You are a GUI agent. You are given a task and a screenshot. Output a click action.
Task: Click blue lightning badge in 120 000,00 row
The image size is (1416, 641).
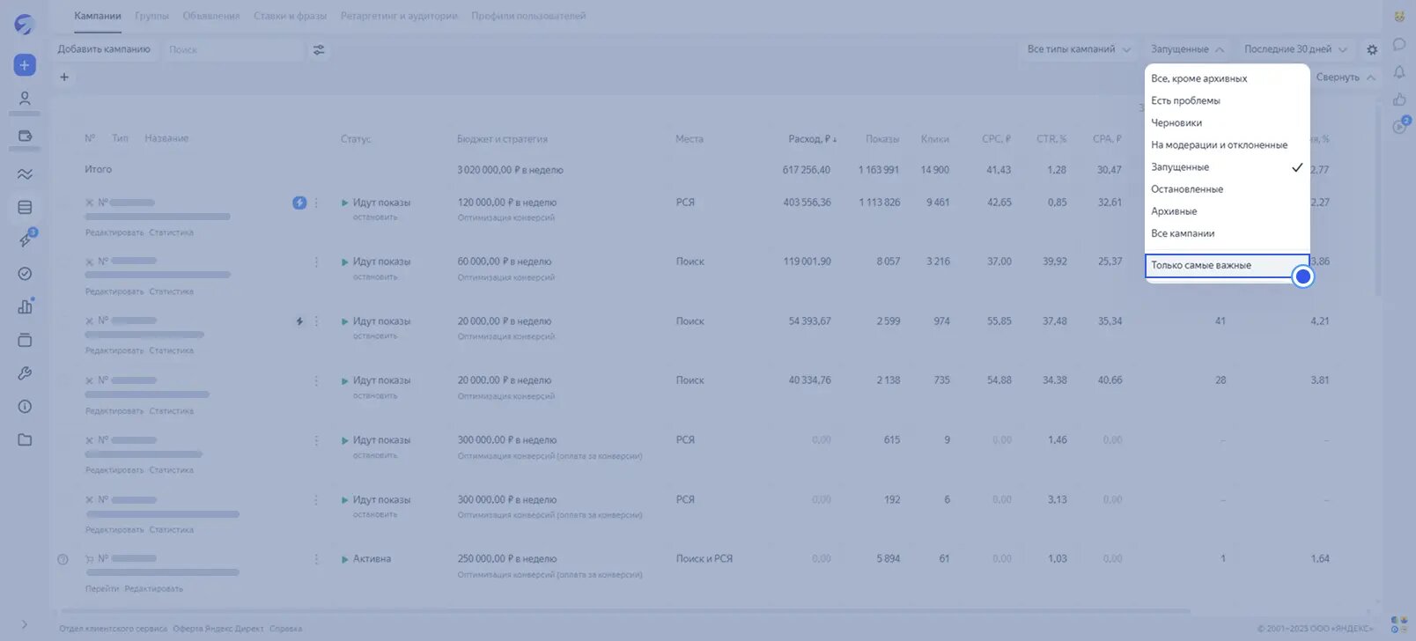pos(299,203)
